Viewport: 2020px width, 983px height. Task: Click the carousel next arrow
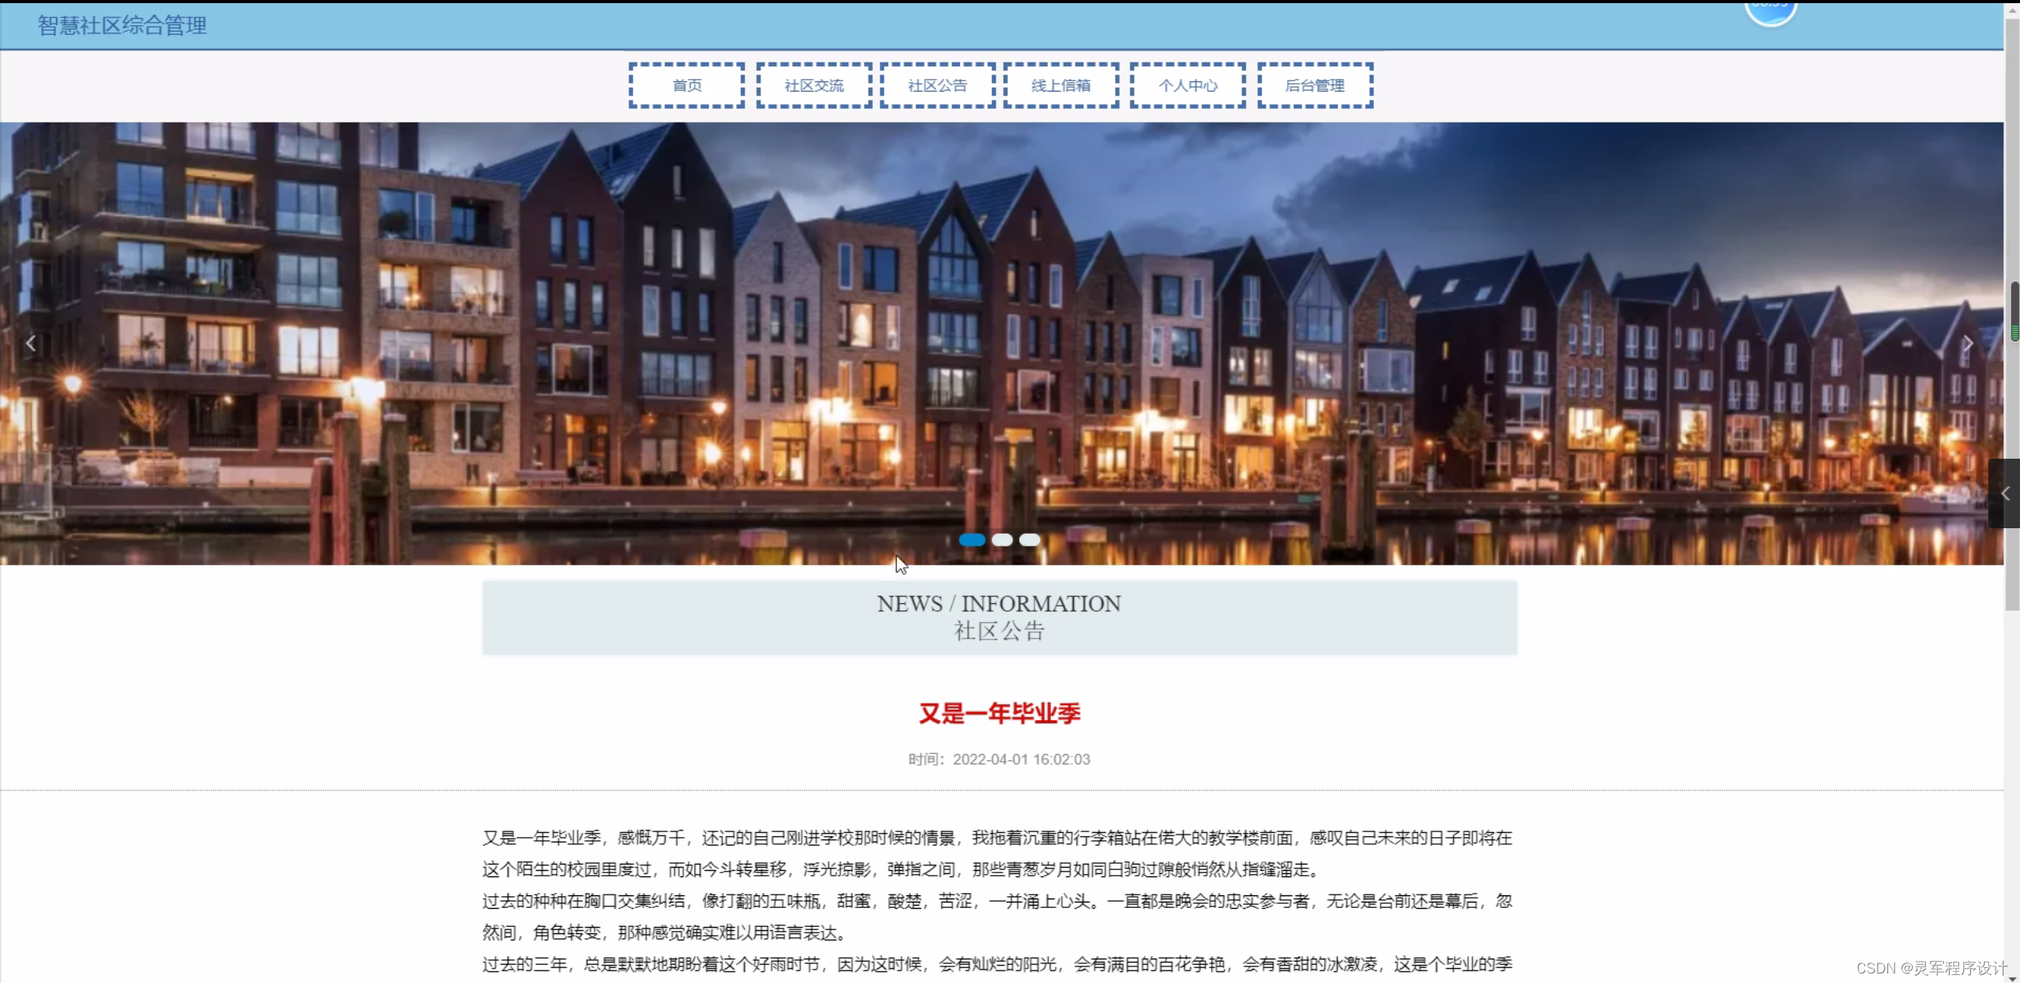pyautogui.click(x=1967, y=343)
